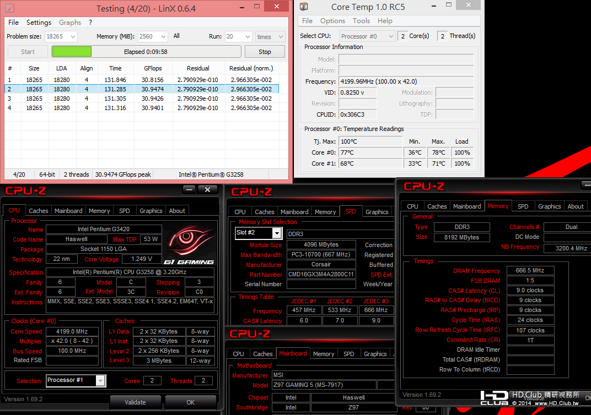Select the Memory tab in the Memory CPU-Z window

pyautogui.click(x=498, y=206)
